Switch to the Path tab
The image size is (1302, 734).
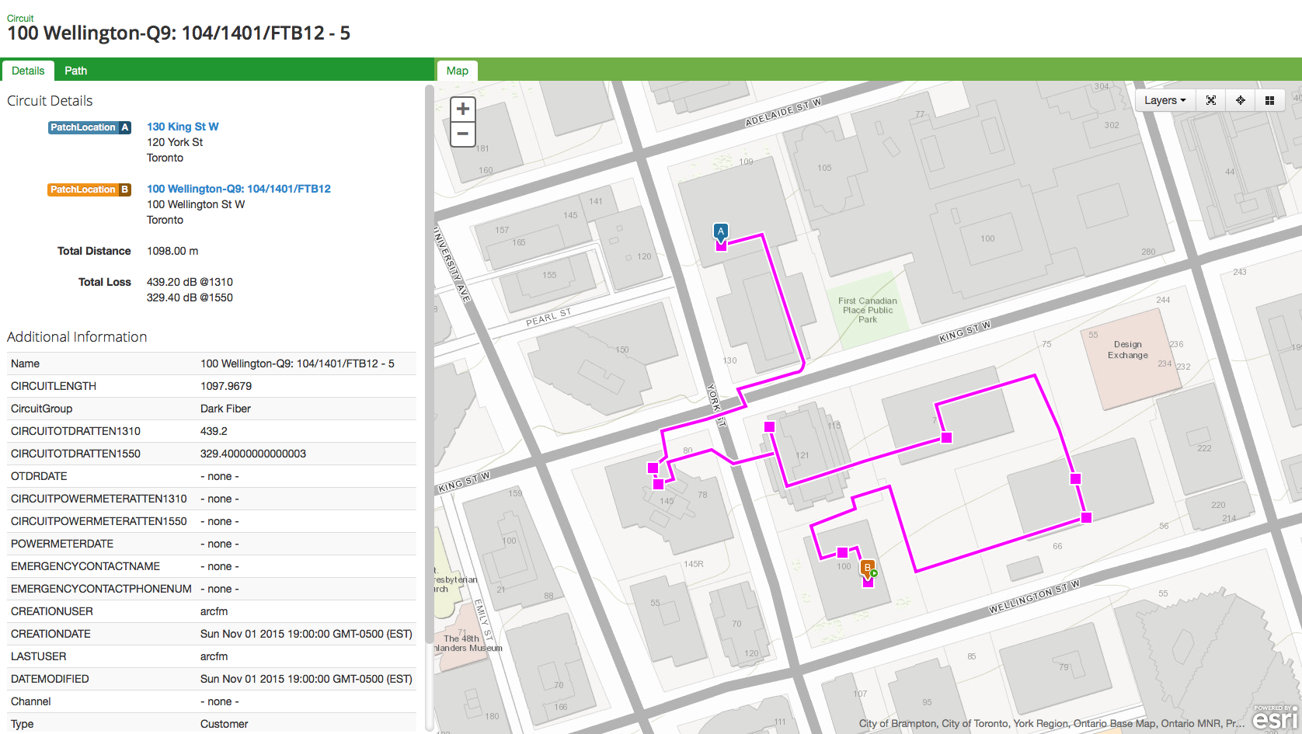pos(75,71)
